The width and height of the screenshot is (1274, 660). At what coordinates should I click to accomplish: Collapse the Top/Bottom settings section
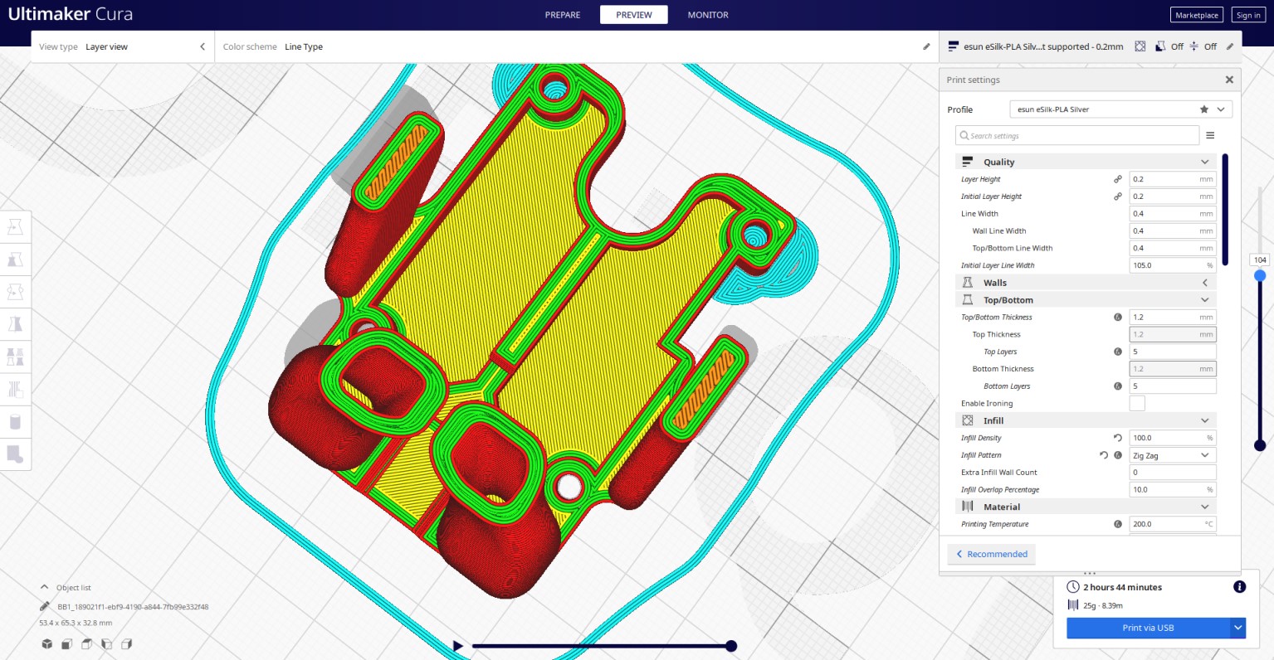click(1086, 300)
